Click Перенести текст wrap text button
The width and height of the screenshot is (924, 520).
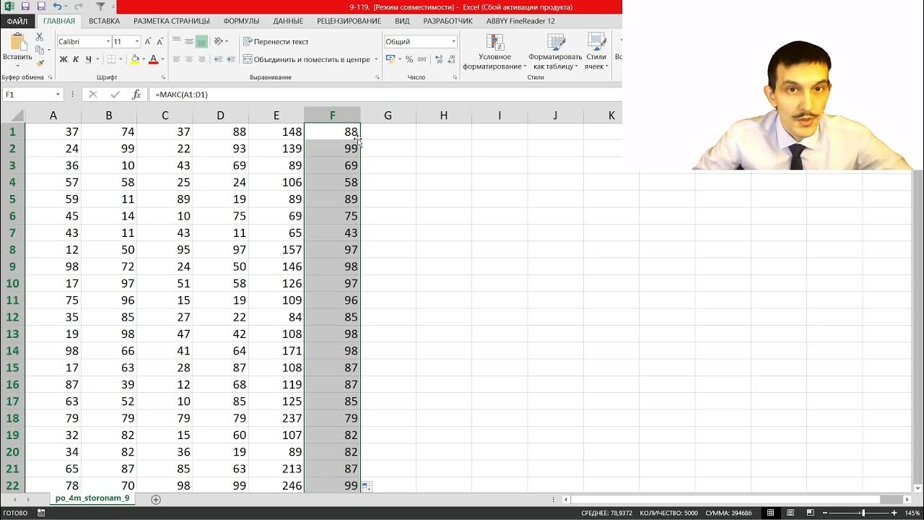point(276,41)
